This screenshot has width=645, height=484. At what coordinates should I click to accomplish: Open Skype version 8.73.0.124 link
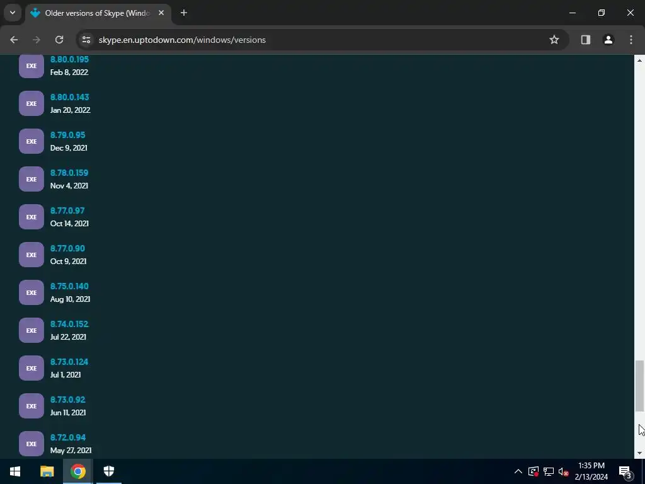pos(69,362)
